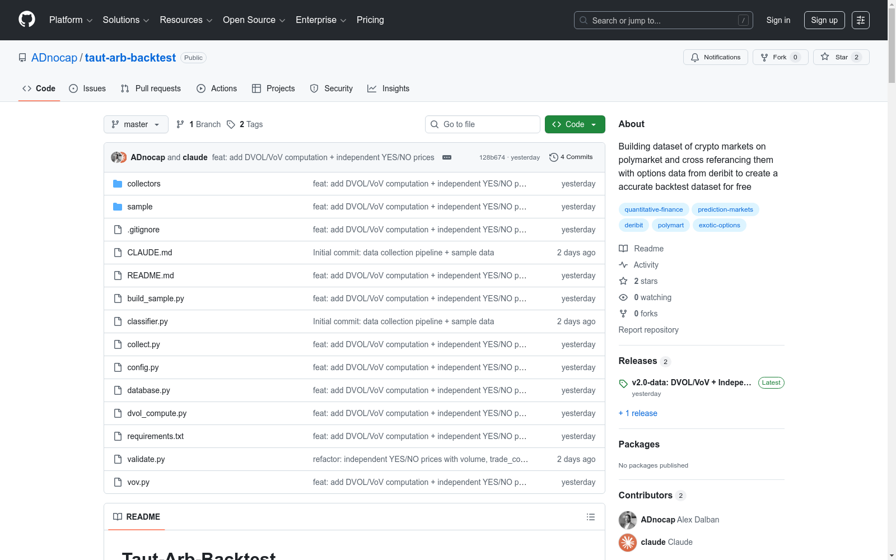Click the Search or jump to field

(x=664, y=20)
